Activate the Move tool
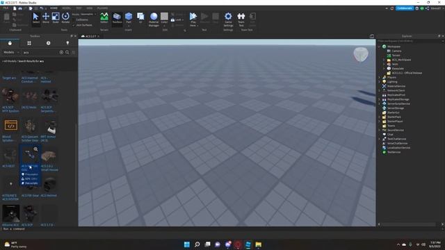The image size is (445, 250). coord(46,19)
